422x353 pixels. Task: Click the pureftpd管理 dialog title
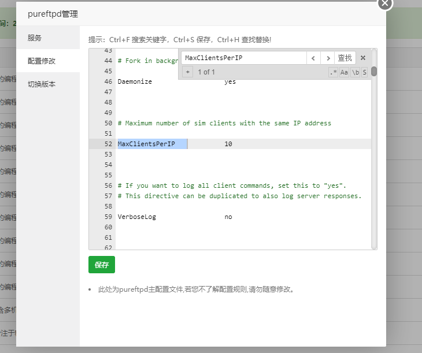[x=53, y=14]
